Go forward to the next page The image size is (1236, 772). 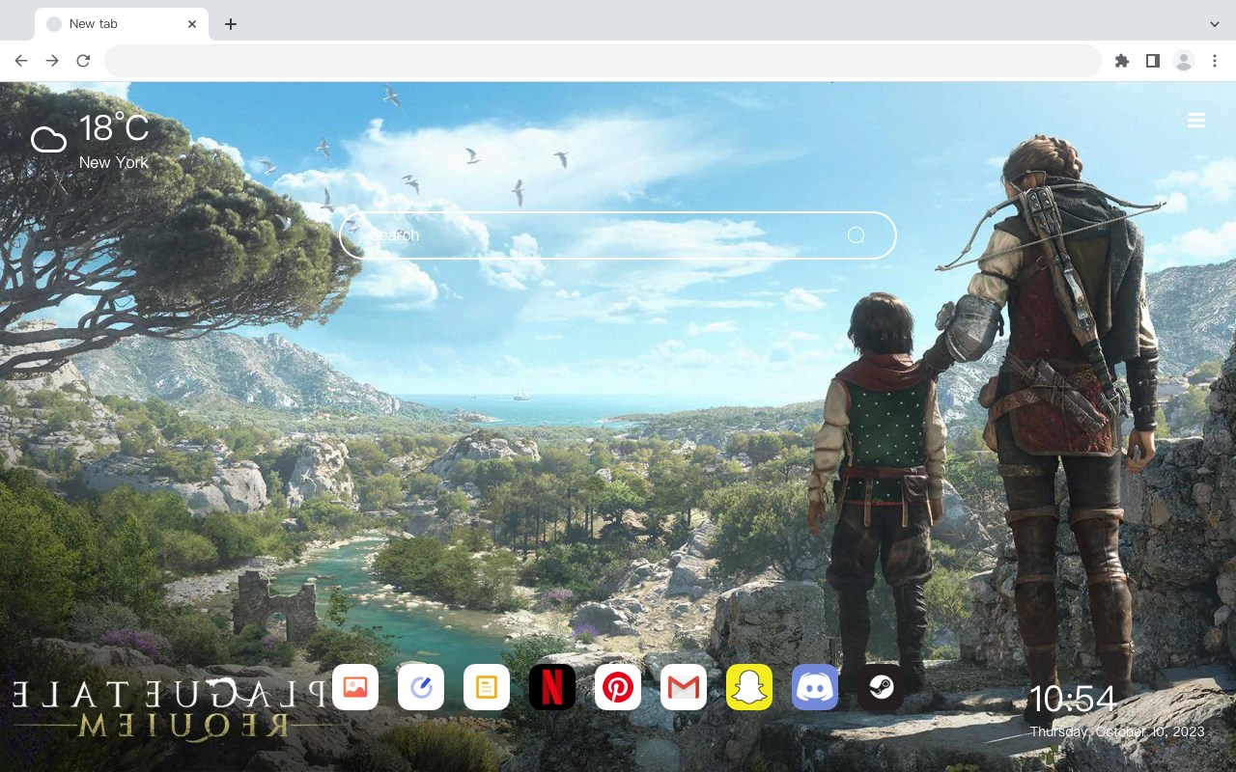click(52, 61)
